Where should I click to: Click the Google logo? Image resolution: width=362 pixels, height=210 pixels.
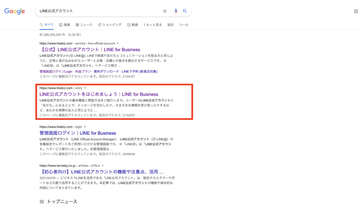click(14, 11)
